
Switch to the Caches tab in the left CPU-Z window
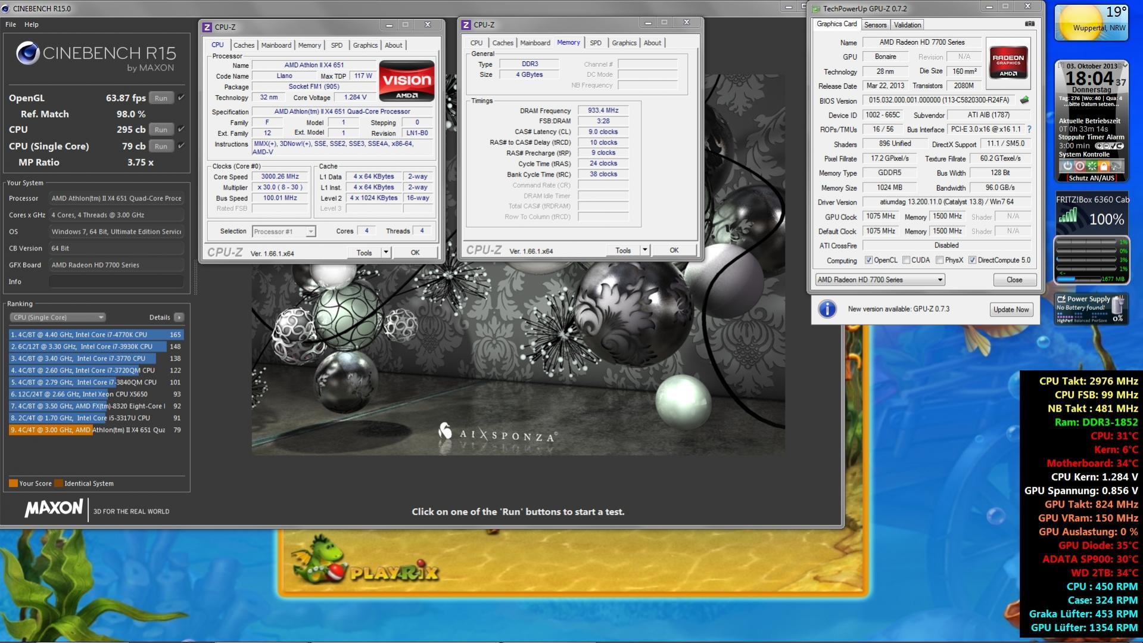coord(244,45)
